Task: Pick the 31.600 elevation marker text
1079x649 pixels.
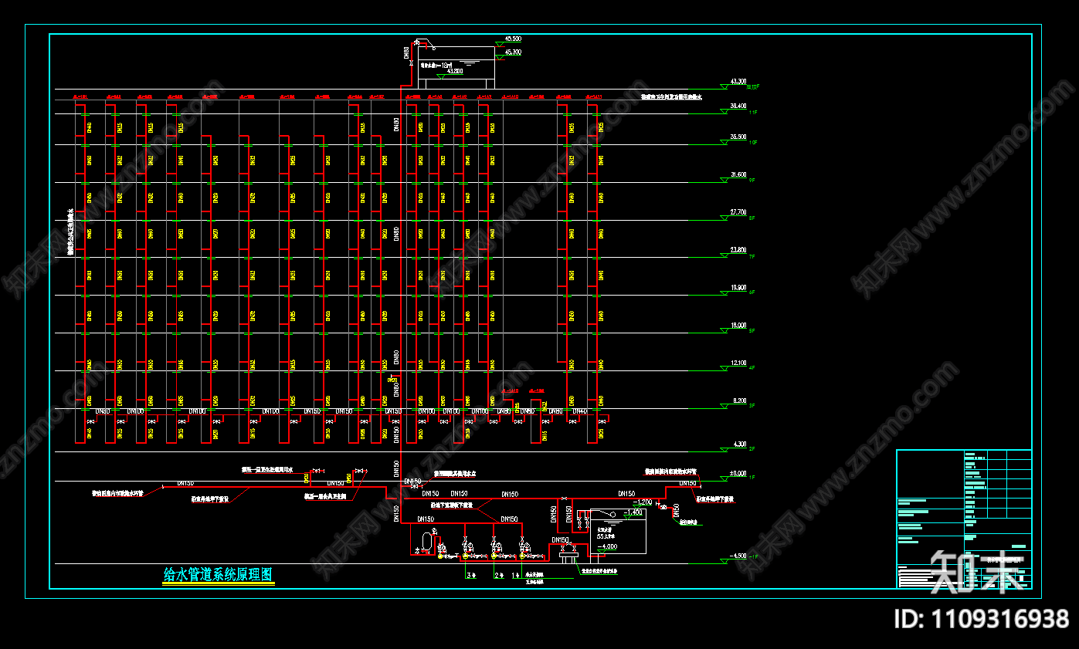Action: [x=738, y=175]
